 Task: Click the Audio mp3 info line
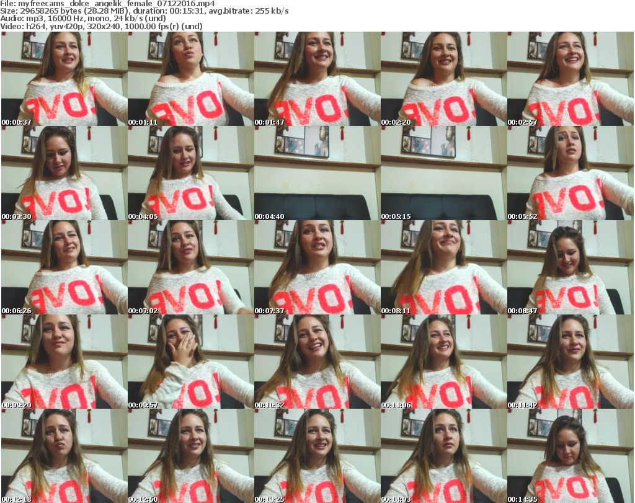point(83,19)
